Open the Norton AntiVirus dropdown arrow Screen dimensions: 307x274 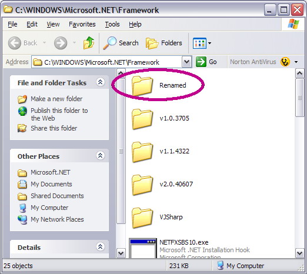coord(296,62)
